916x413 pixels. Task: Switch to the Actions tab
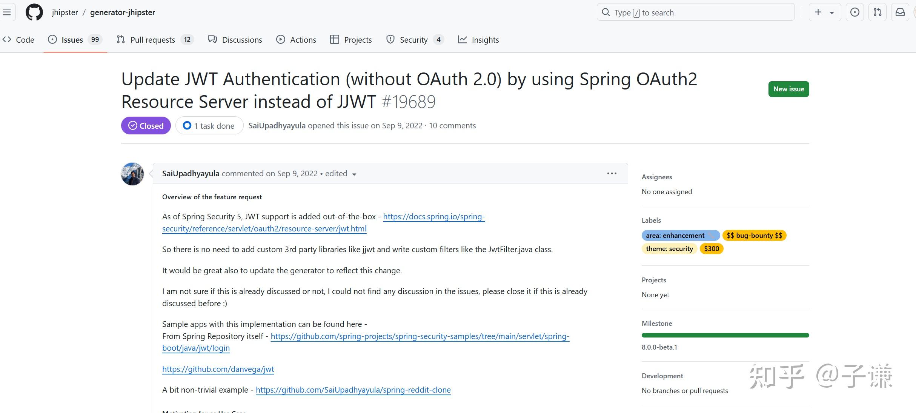tap(296, 40)
